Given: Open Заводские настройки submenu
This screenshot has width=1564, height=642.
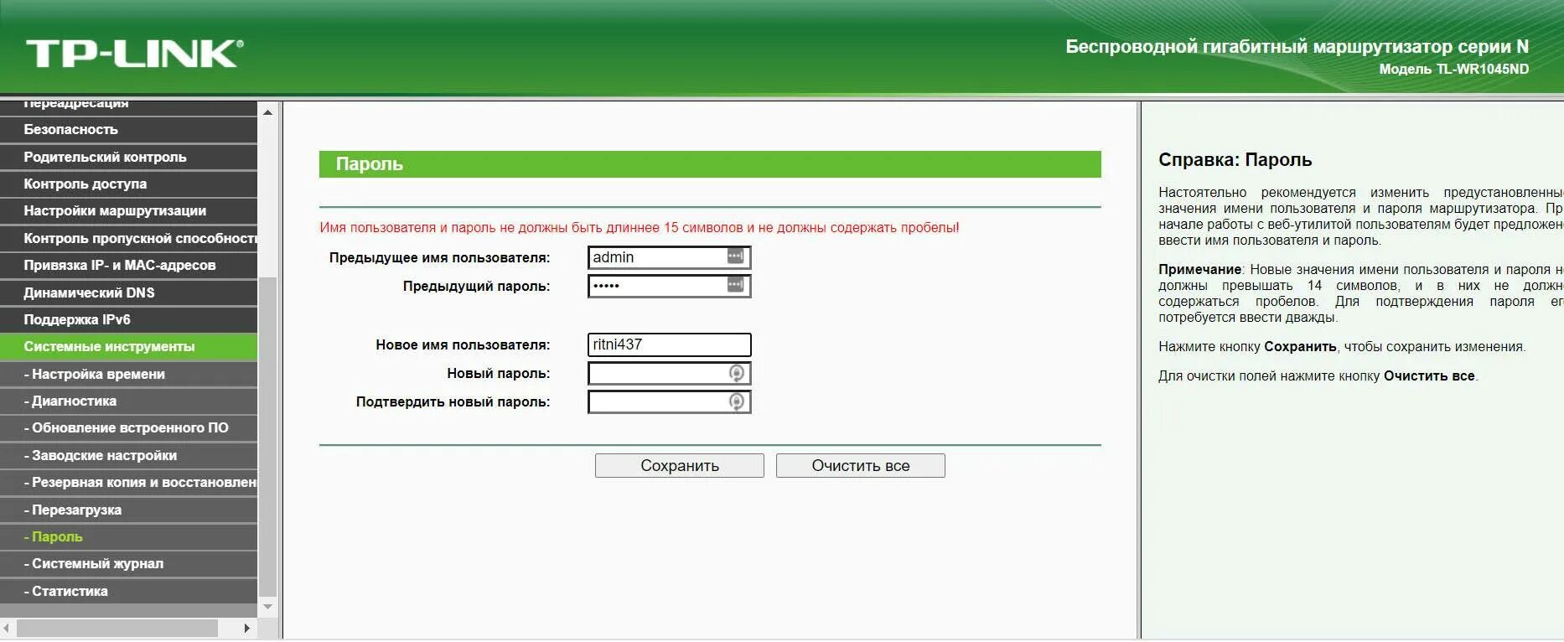Looking at the screenshot, I should point(128,455).
